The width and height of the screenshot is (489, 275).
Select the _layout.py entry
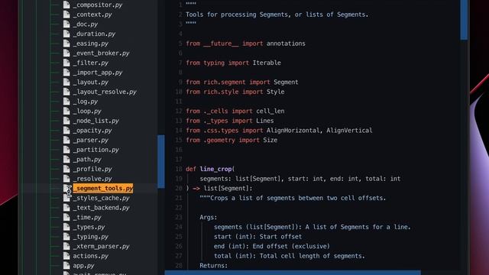click(90, 82)
